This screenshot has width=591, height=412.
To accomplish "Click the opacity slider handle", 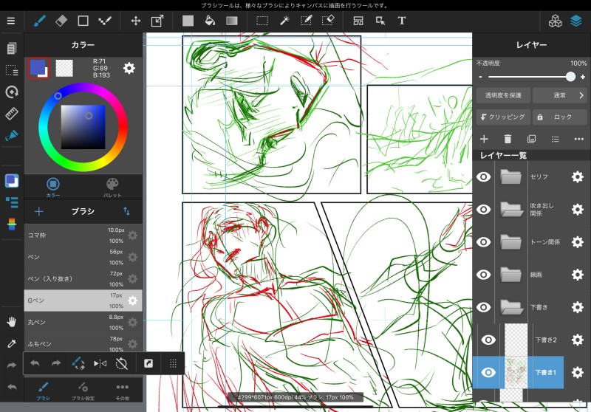I will [x=570, y=77].
